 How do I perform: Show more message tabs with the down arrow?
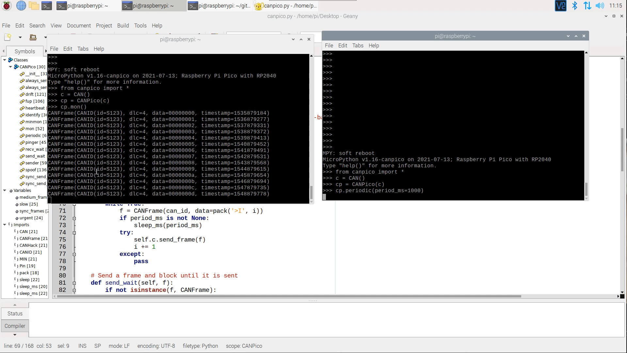pyautogui.click(x=15, y=335)
